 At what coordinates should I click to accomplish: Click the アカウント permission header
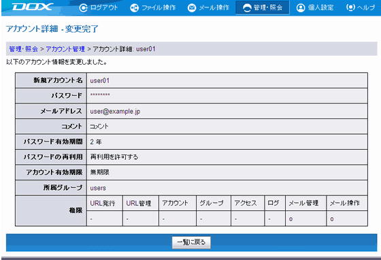click(x=176, y=203)
